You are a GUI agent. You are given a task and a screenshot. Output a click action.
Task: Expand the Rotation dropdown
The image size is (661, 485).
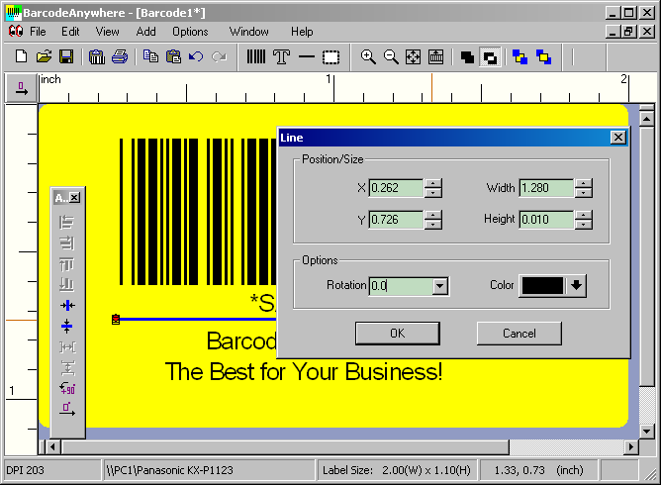[x=439, y=286]
